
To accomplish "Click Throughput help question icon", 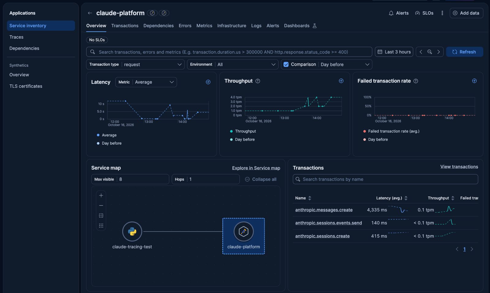I will click(x=258, y=81).
